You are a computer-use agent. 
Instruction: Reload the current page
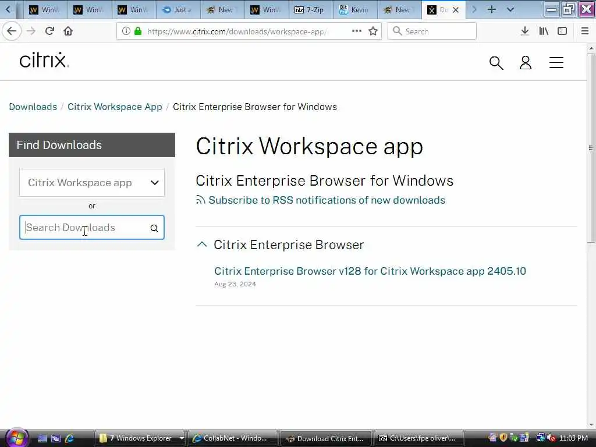pyautogui.click(x=49, y=31)
